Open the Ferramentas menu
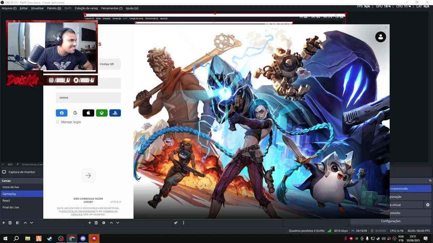Image resolution: width=433 pixels, height=243 pixels. tap(112, 8)
